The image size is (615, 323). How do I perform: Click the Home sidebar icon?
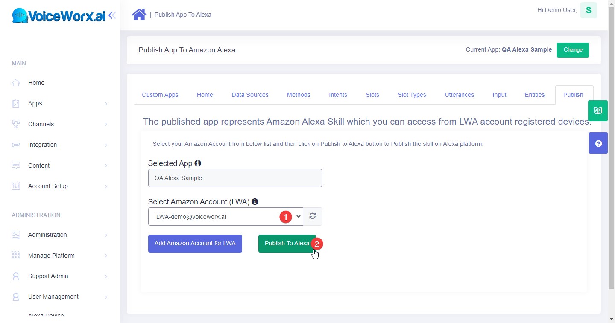click(x=16, y=83)
